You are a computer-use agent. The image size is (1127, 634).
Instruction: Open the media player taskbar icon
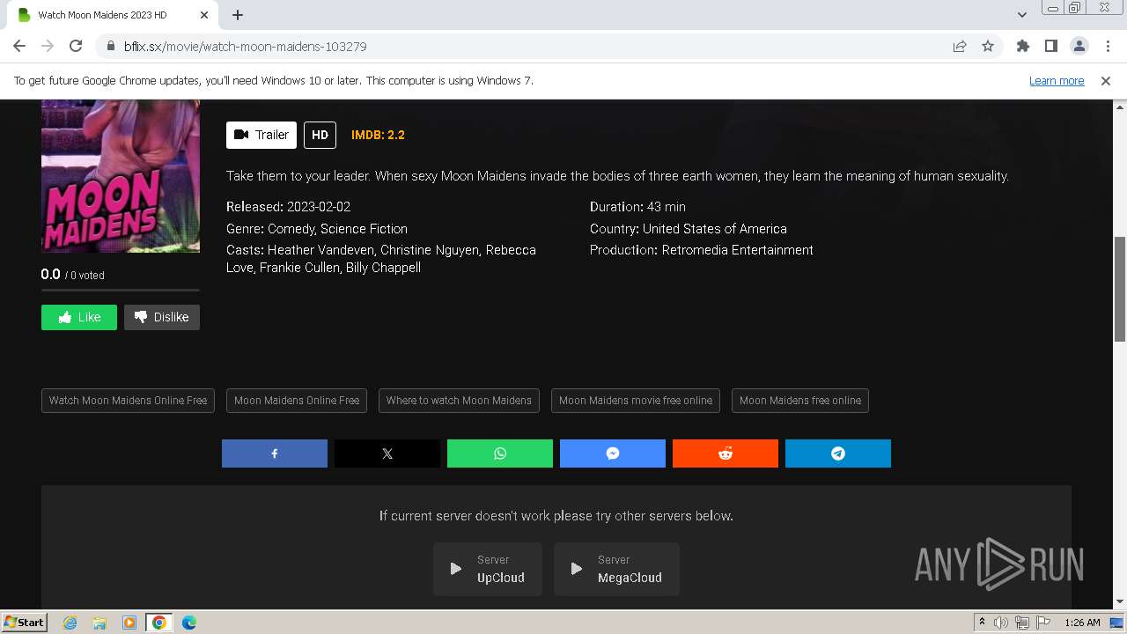(x=129, y=623)
